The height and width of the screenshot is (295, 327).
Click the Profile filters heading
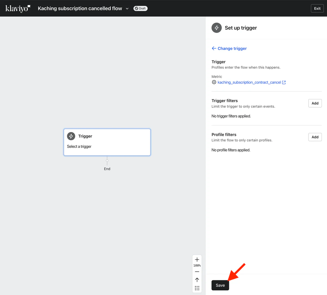pyautogui.click(x=224, y=135)
